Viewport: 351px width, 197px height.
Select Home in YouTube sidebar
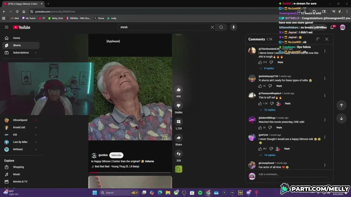[x=21, y=38]
